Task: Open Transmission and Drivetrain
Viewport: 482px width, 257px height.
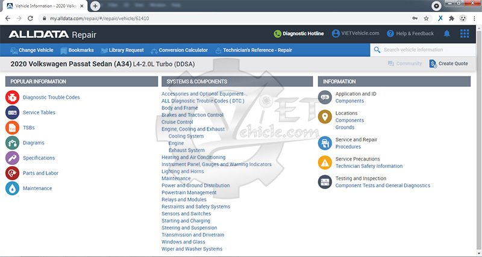Action: click(193, 235)
